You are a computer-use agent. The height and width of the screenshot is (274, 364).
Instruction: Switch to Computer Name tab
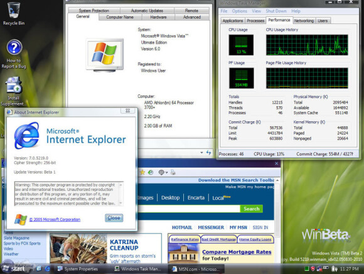tap(120, 17)
